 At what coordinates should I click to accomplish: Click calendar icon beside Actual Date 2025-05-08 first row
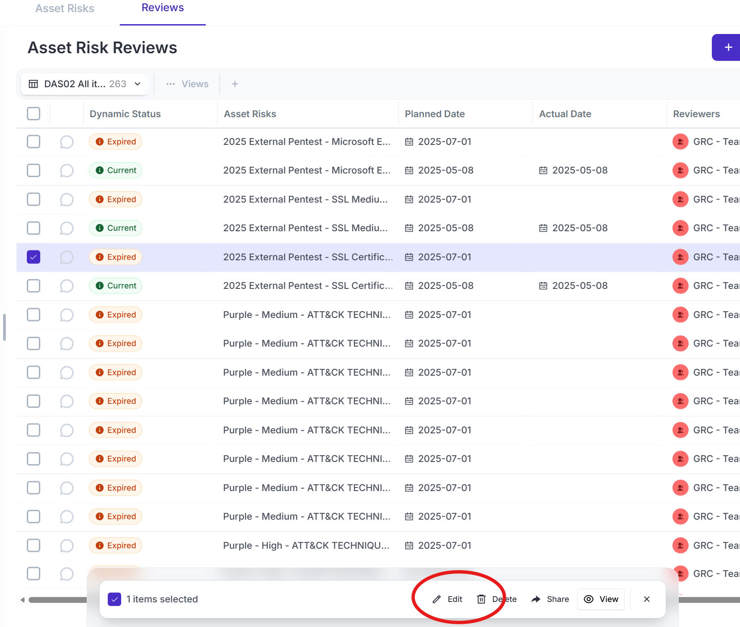(543, 170)
